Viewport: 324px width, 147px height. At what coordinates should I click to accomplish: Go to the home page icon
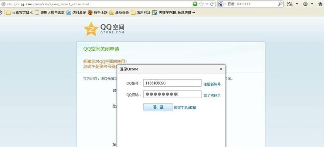[320, 4]
